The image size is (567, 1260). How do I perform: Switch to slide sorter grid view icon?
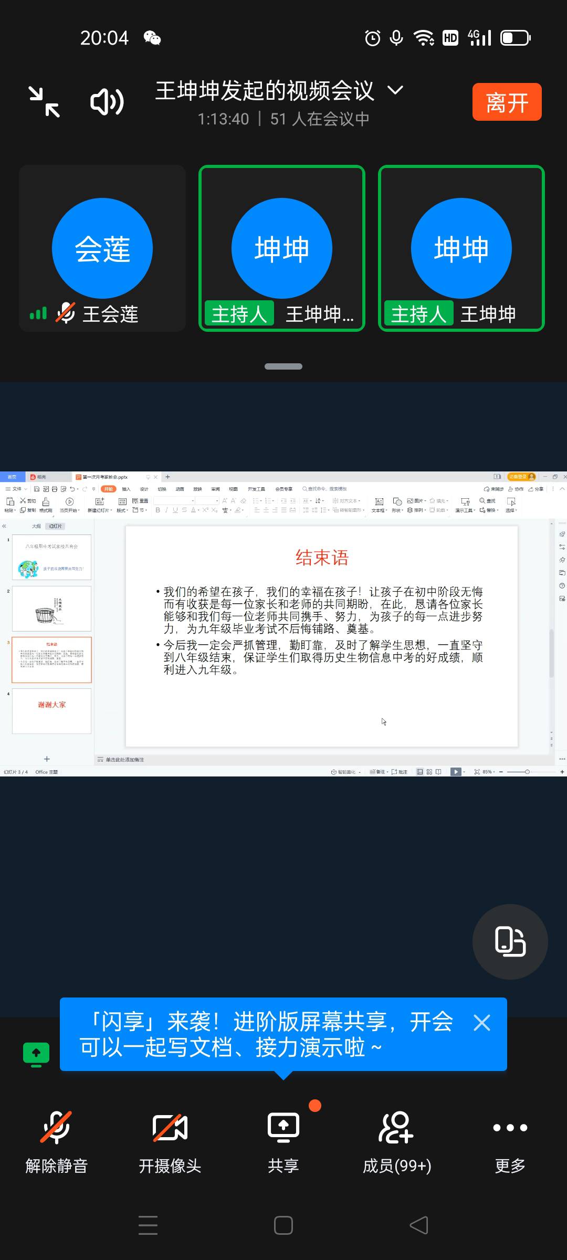[429, 772]
